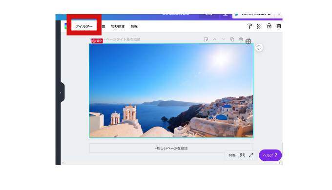Open the 99% zoom level control
Screen dimensions: 332x190
pyautogui.click(x=232, y=155)
